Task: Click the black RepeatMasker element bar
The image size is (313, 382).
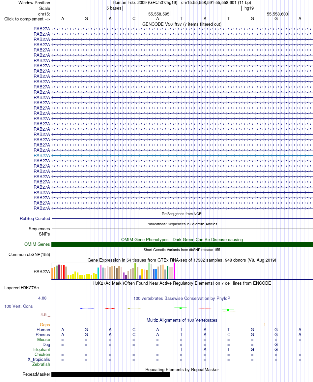Action: pyautogui.click(x=111, y=374)
